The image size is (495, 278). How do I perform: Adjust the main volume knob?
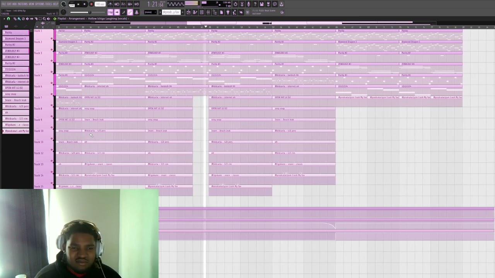pyautogui.click(x=63, y=4)
